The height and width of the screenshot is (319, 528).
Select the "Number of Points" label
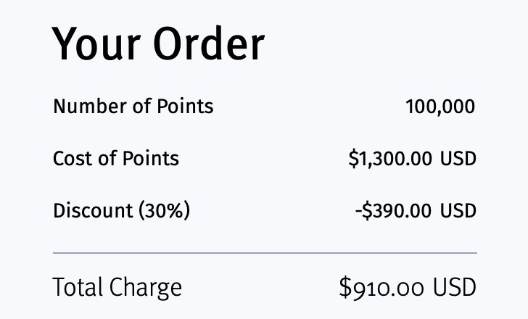[133, 107]
